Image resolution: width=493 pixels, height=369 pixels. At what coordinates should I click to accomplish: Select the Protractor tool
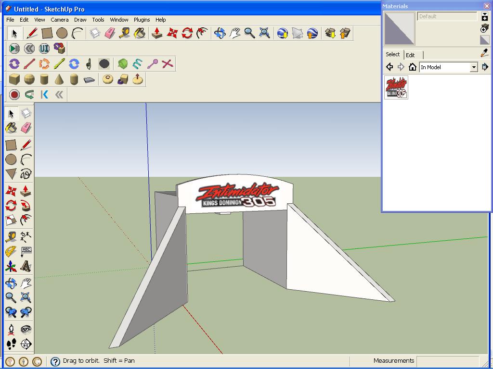click(11, 251)
